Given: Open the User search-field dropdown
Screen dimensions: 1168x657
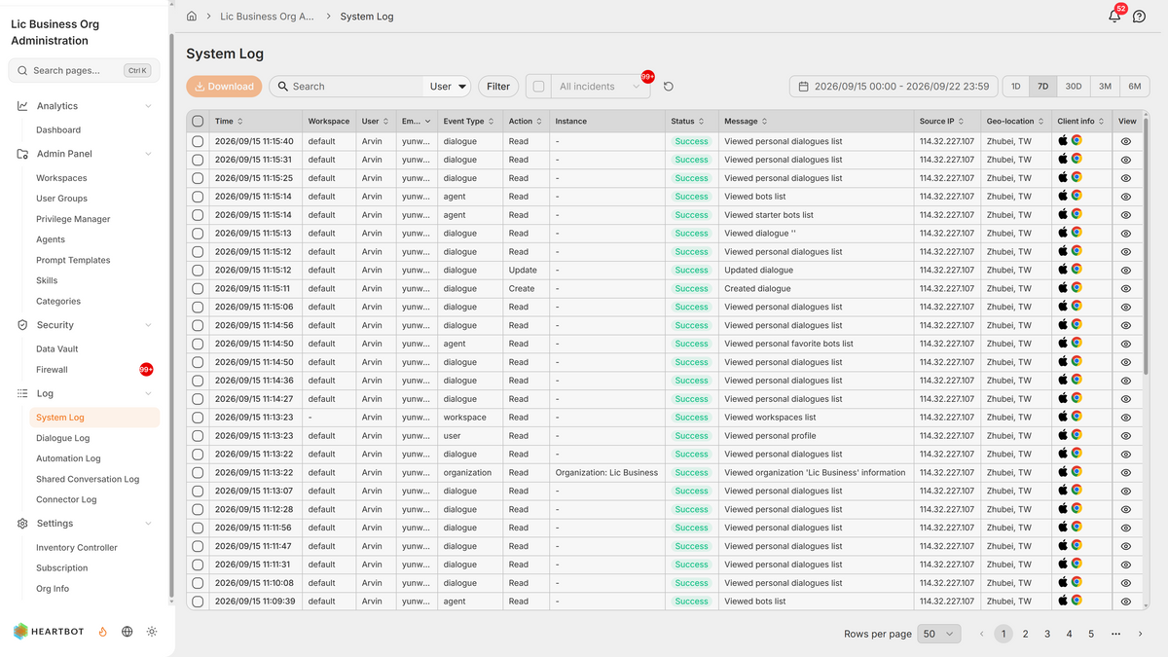Looking at the screenshot, I should point(448,87).
